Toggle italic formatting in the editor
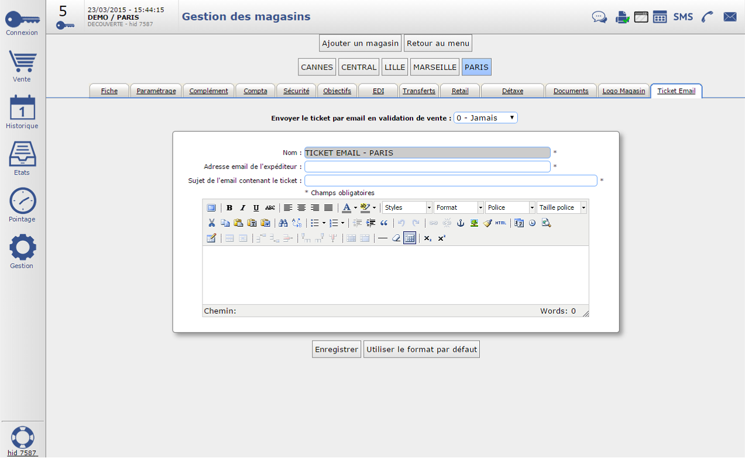This screenshot has width=745, height=458. (243, 208)
